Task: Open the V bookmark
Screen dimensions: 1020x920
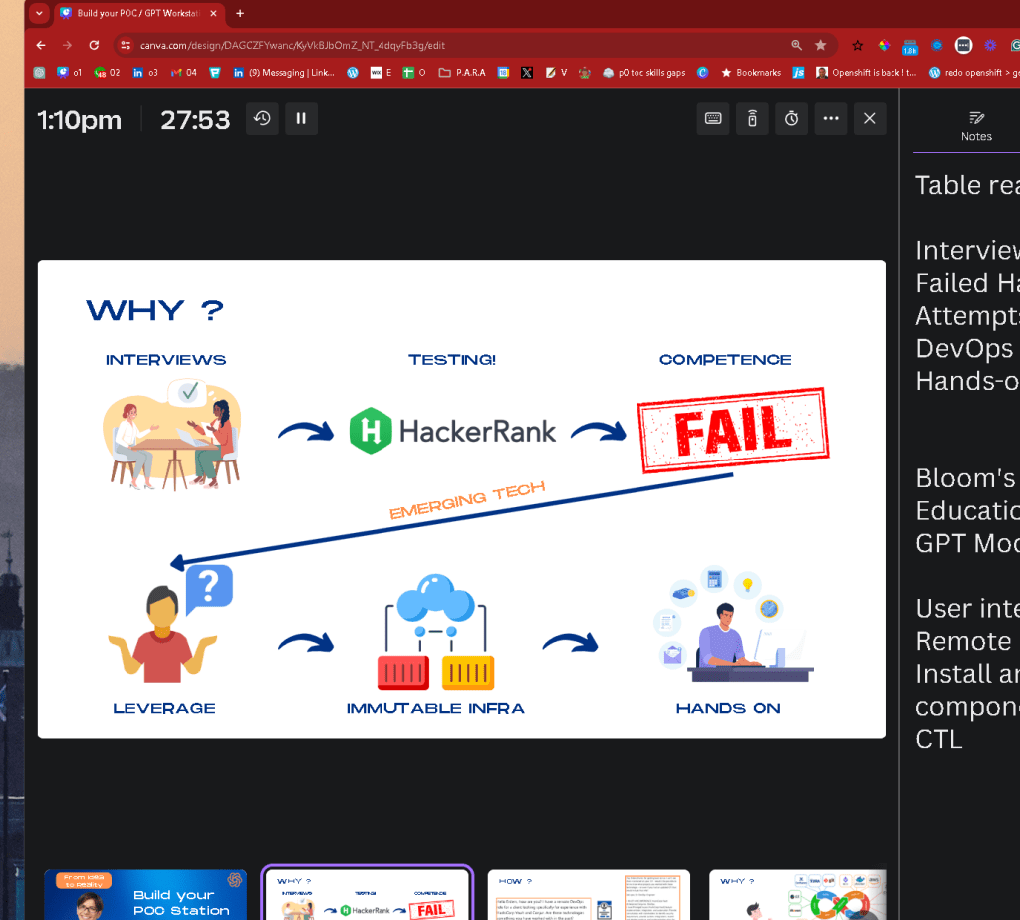Action: (556, 73)
